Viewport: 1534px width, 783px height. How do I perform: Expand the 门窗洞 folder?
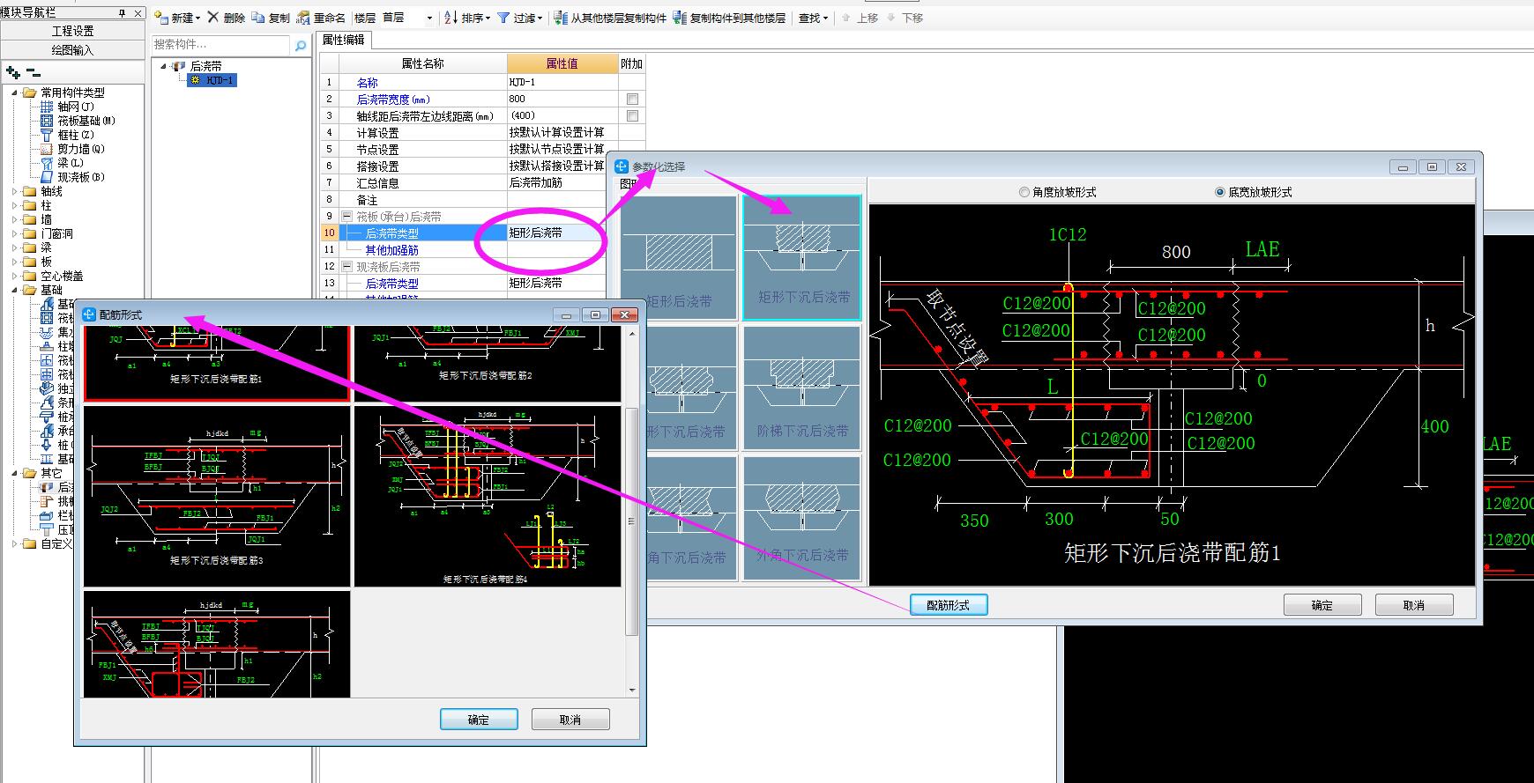15,233
